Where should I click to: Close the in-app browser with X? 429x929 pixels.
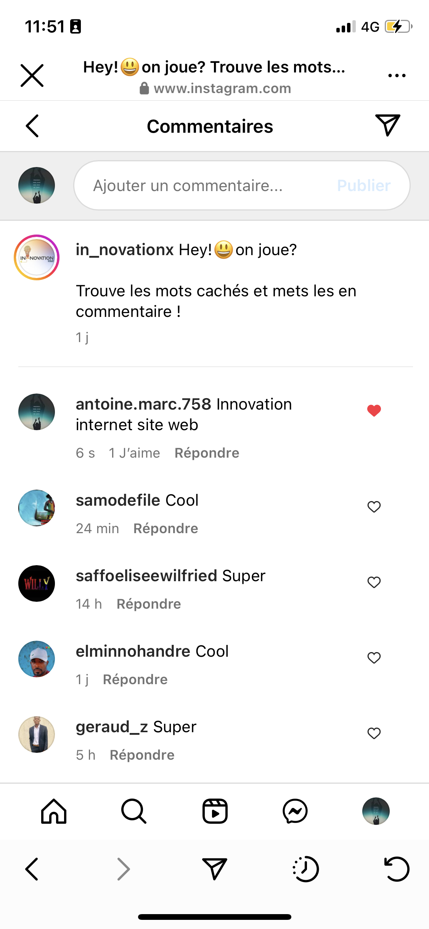point(32,76)
